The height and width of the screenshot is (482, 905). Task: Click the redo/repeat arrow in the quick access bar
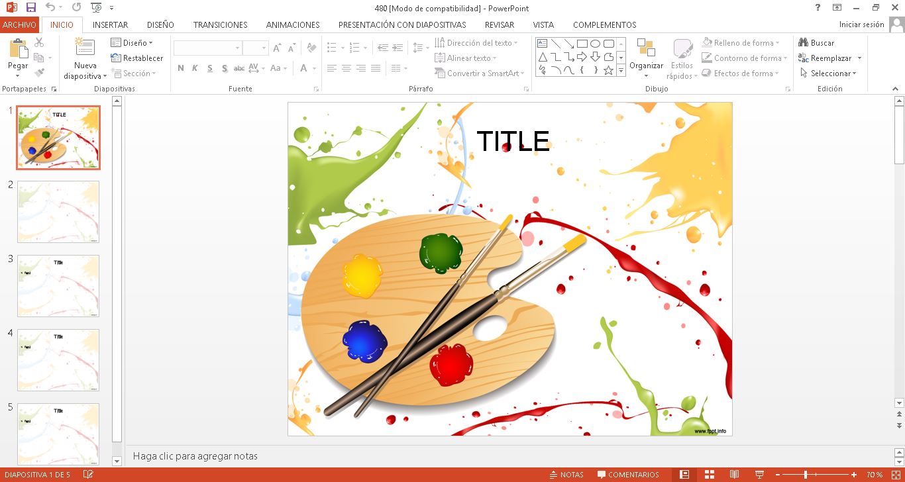pos(76,7)
